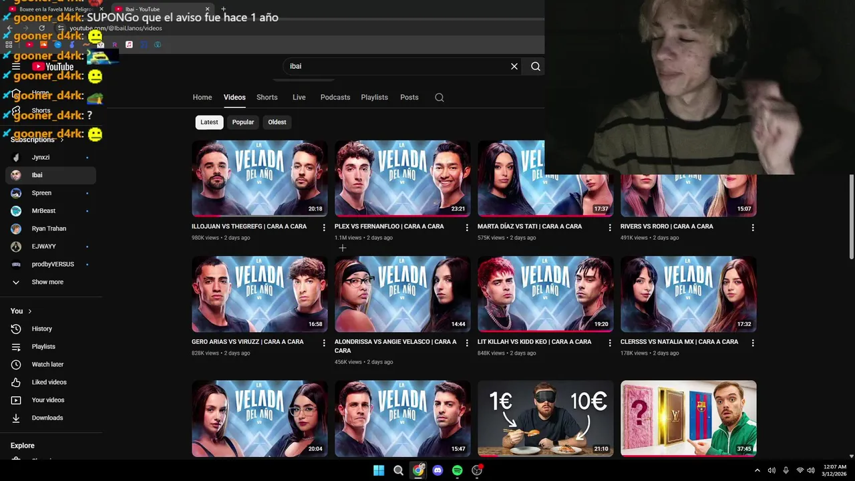
Task: Open the MrBeast subscription
Action: [x=51, y=211]
